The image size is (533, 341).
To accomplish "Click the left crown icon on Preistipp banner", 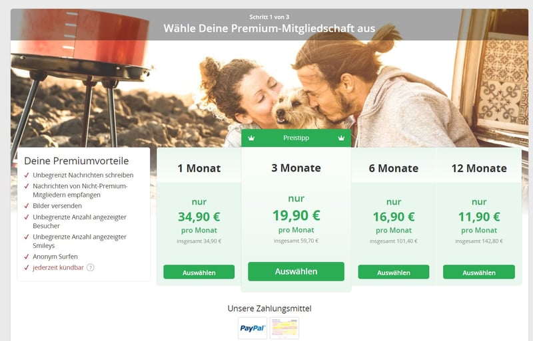I will (251, 138).
